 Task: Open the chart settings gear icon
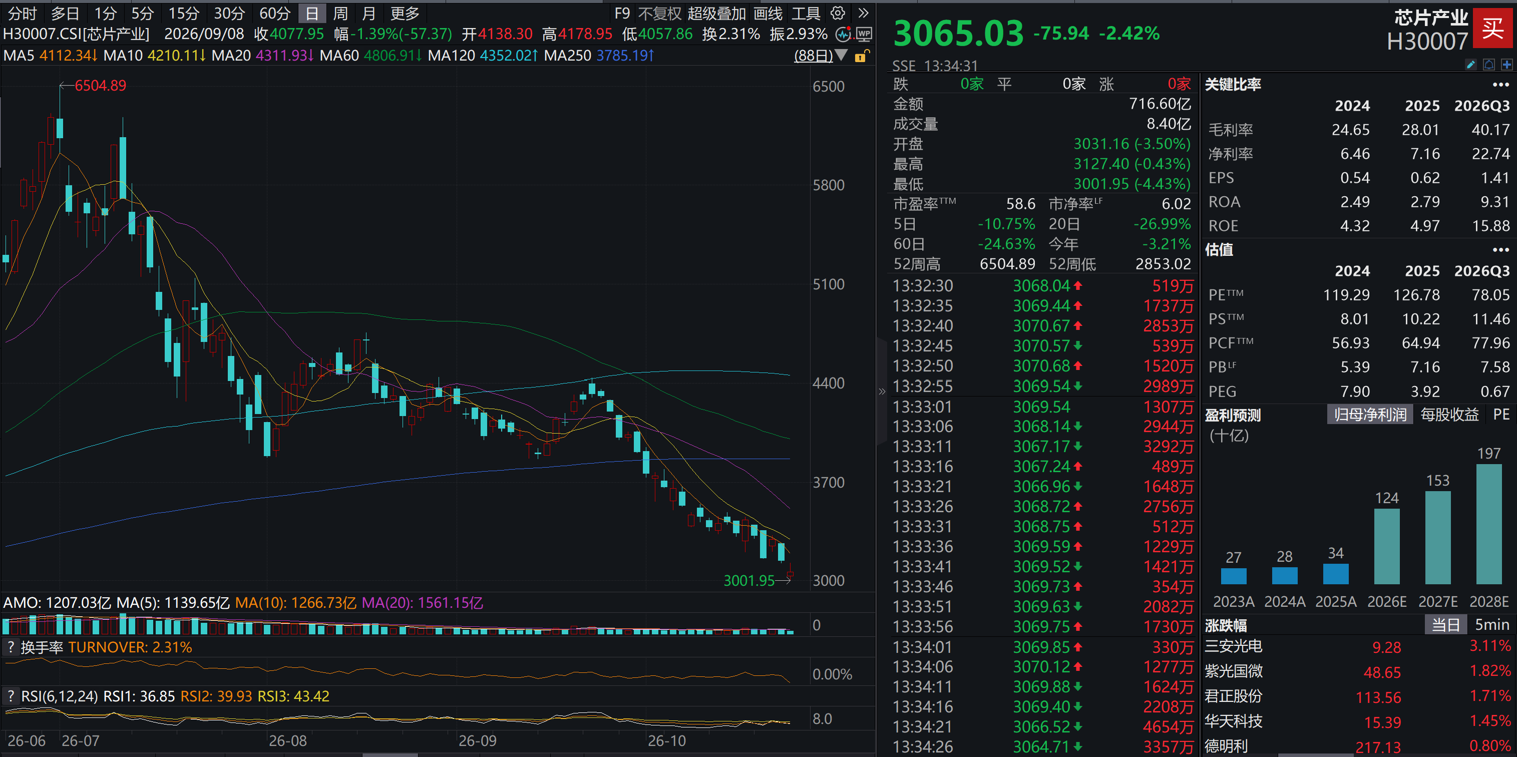pos(838,13)
